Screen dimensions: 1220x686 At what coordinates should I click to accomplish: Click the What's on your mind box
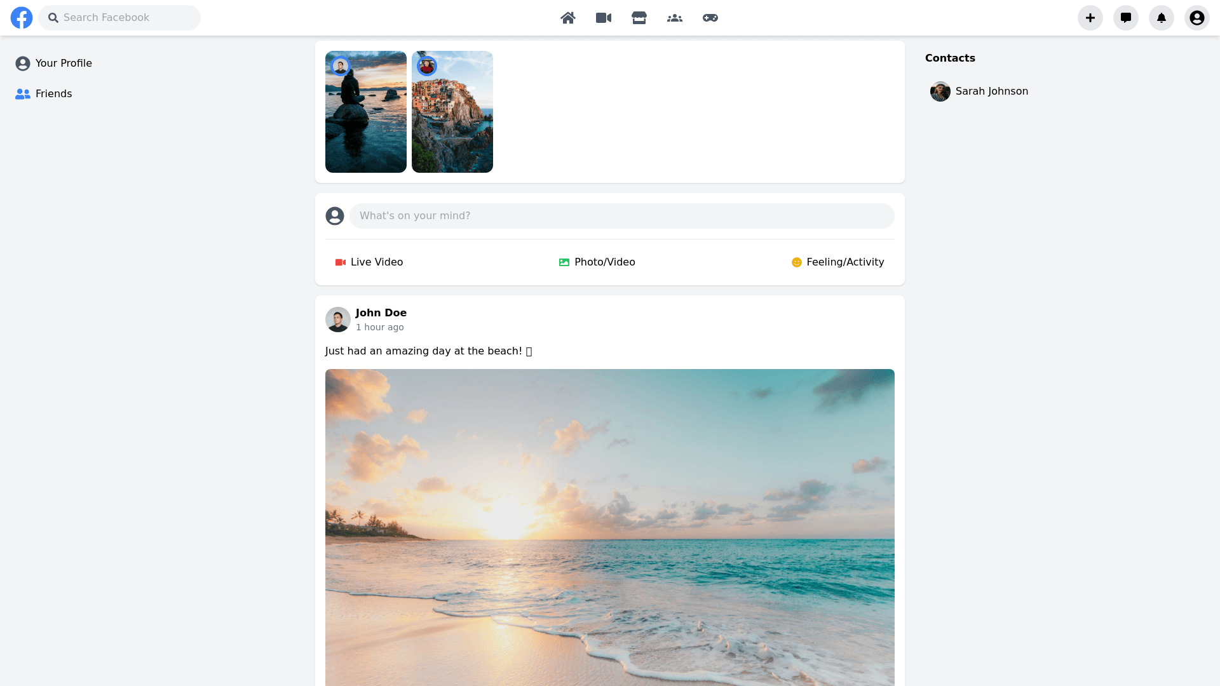[621, 216]
